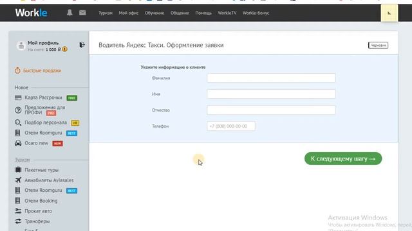Open Подбор персонала sidebar item
Image resolution: width=412 pixels, height=231 pixels.
point(46,123)
